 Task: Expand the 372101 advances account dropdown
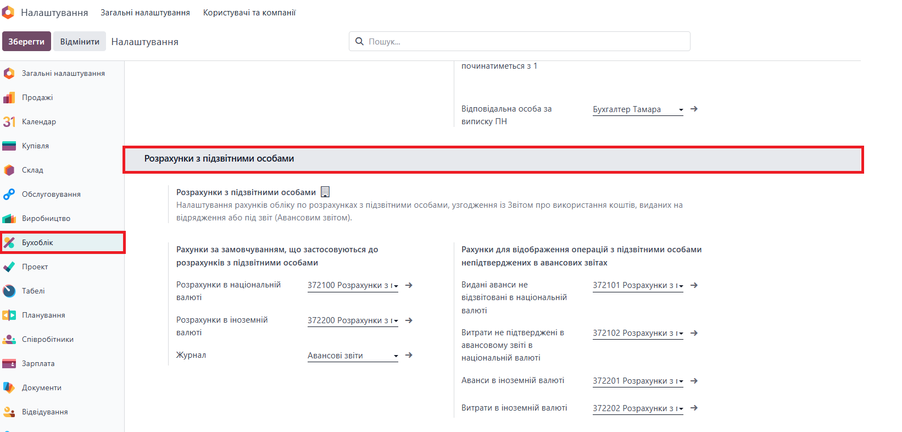(x=681, y=286)
